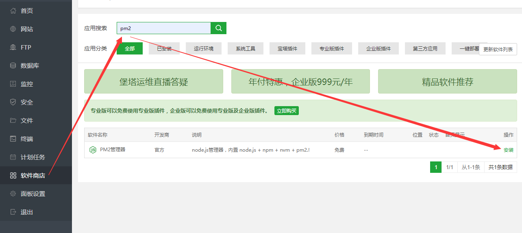Click the green search magnifier button
The width and height of the screenshot is (522, 233).
point(218,28)
